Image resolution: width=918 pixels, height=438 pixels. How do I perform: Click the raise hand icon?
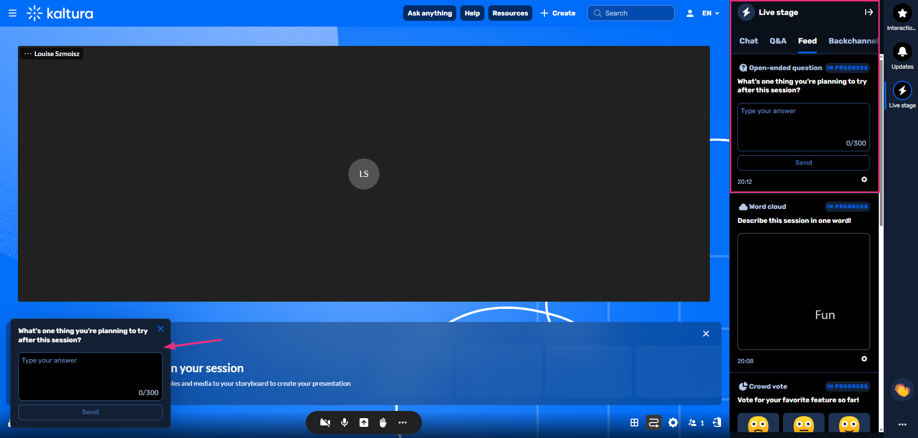(x=383, y=423)
